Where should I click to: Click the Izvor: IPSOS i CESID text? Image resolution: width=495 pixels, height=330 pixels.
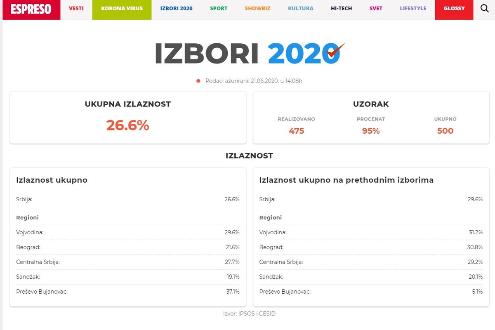point(249,313)
